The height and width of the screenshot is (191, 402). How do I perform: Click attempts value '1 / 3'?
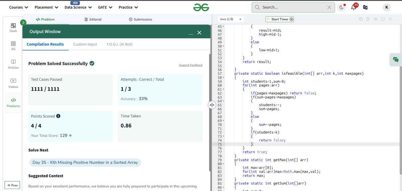[x=126, y=89]
